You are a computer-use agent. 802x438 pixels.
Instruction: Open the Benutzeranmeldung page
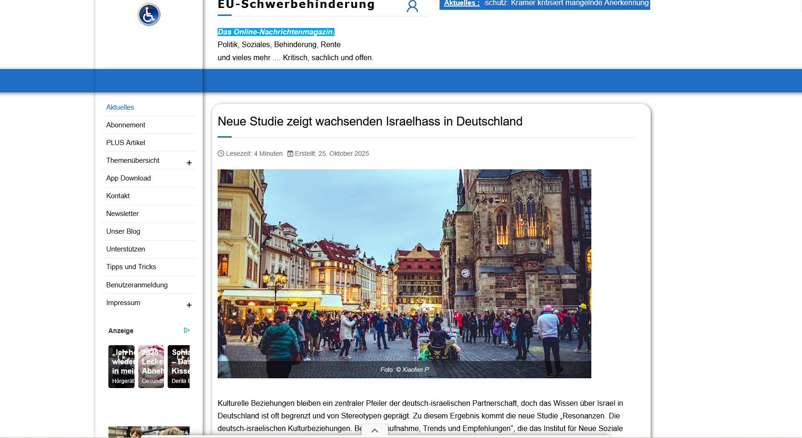tap(136, 285)
